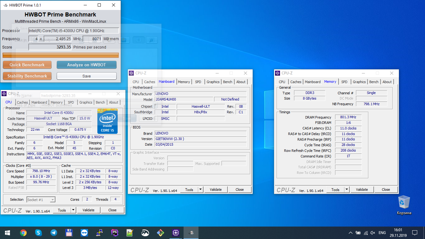This screenshot has height=239, width=425.
Task: Open Graphics tab in the Memory CPU-Z window
Action: [359, 82]
